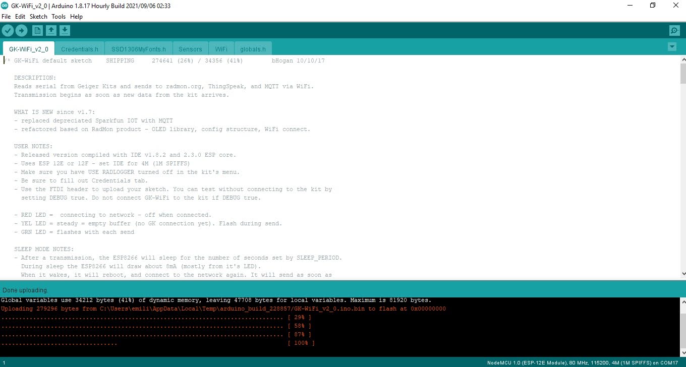
Task: Switch to the Sensors tab
Action: click(x=190, y=49)
